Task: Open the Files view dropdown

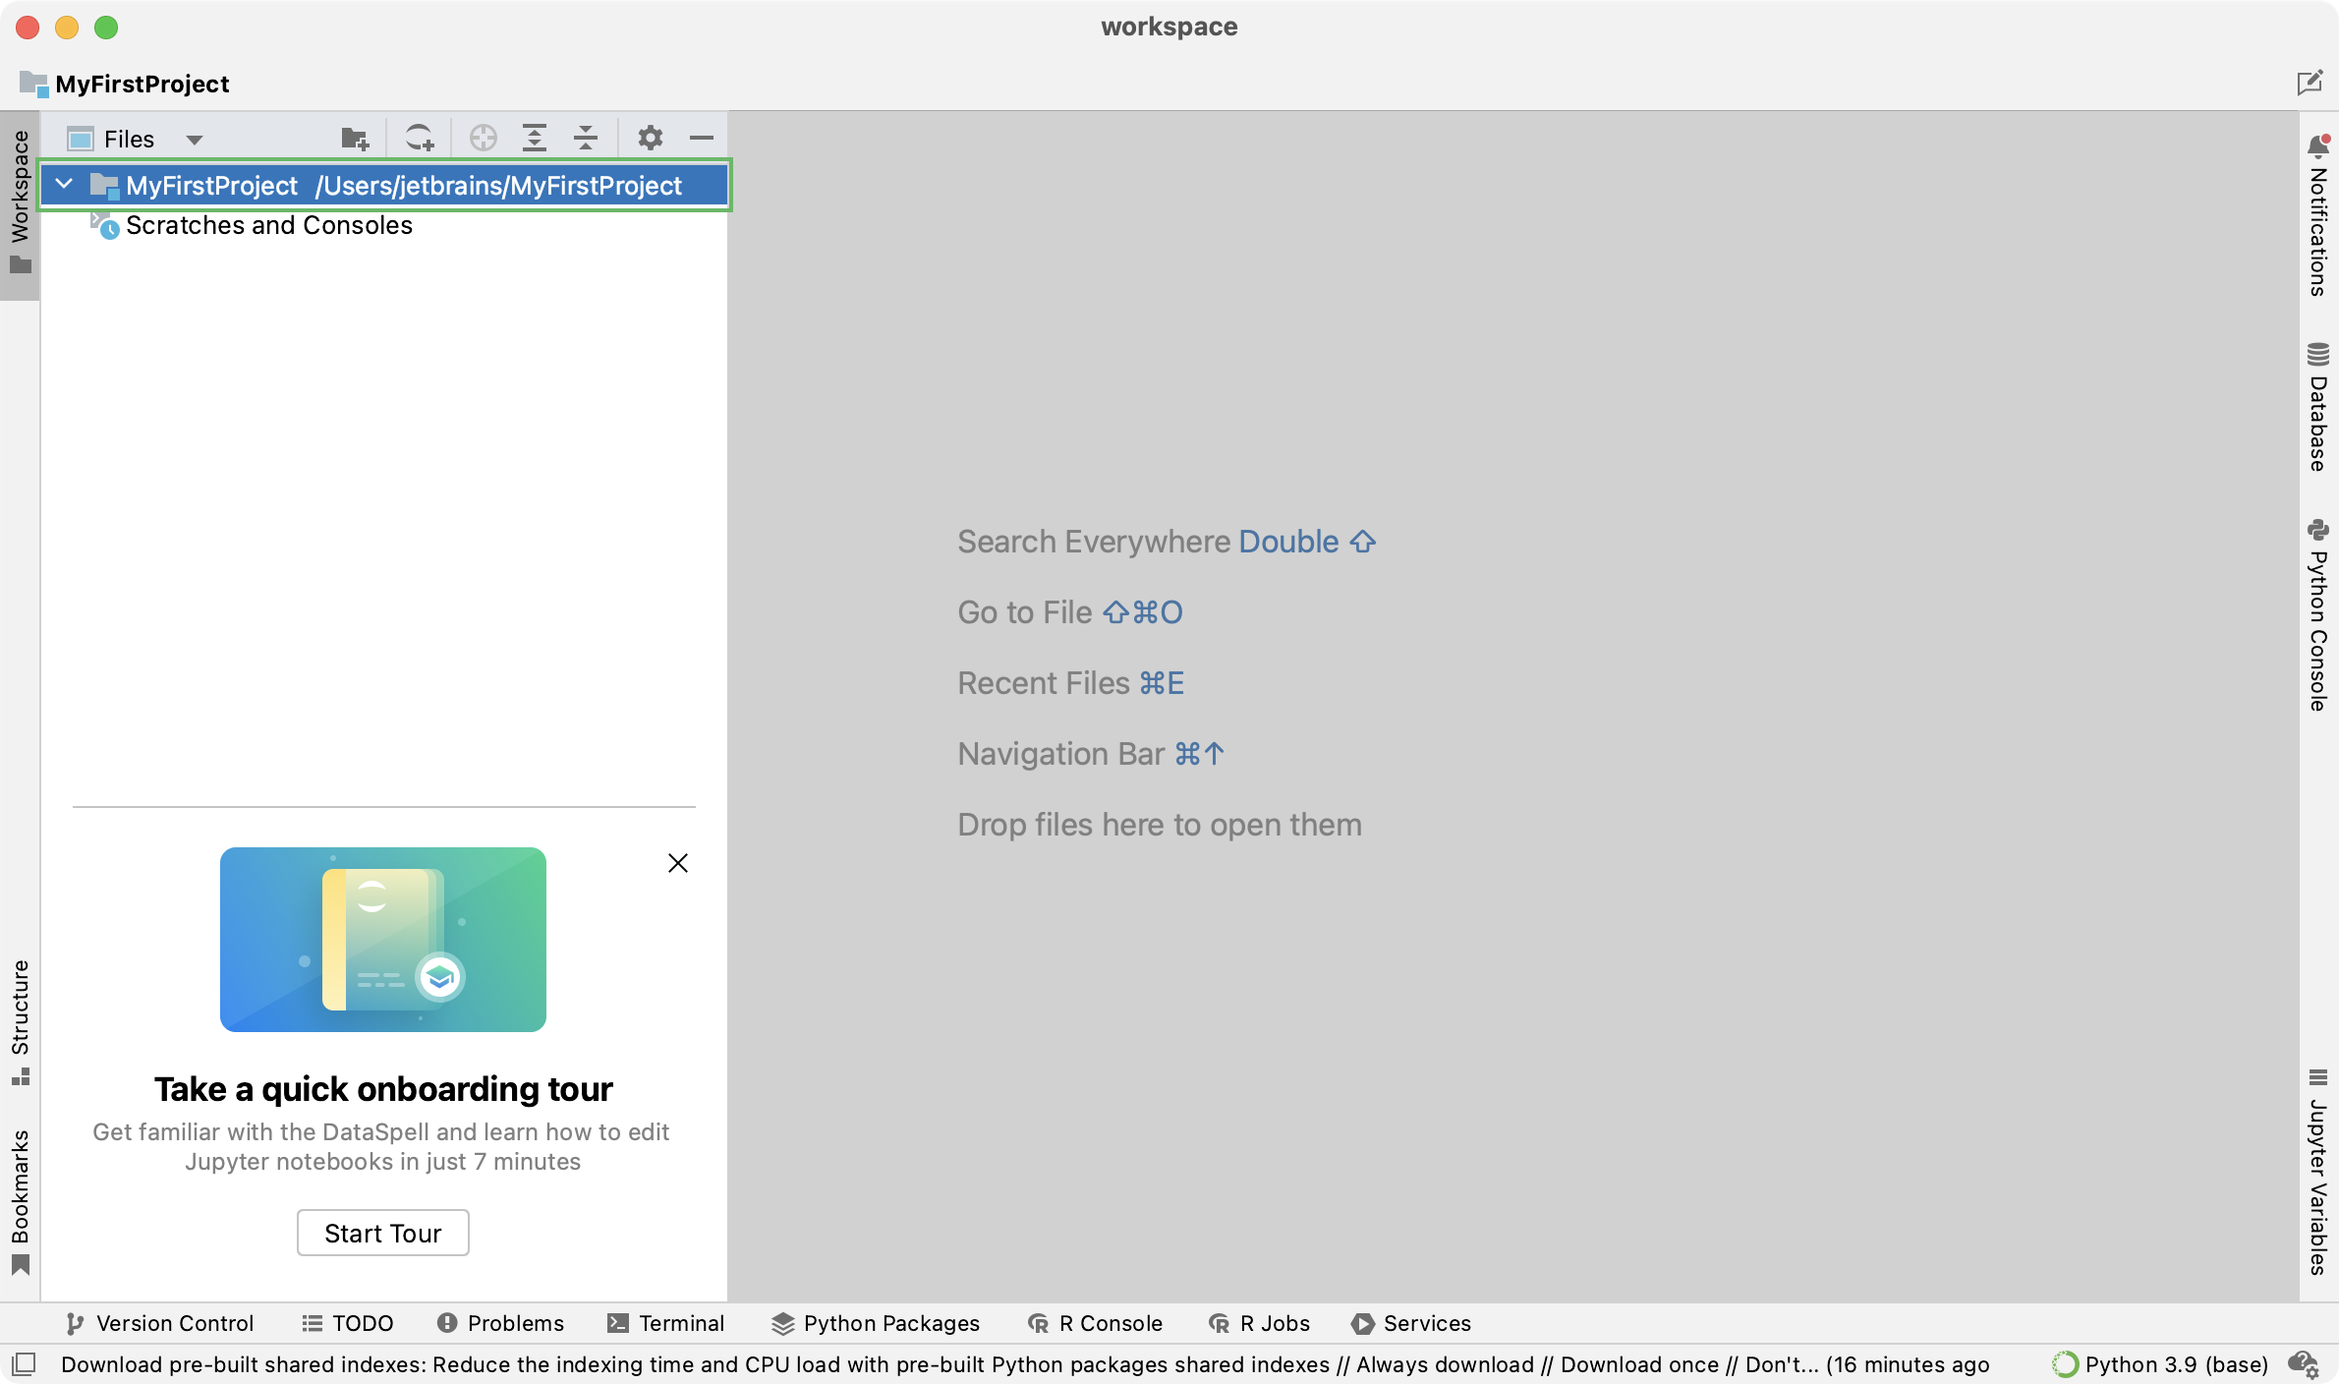Action: 136,139
